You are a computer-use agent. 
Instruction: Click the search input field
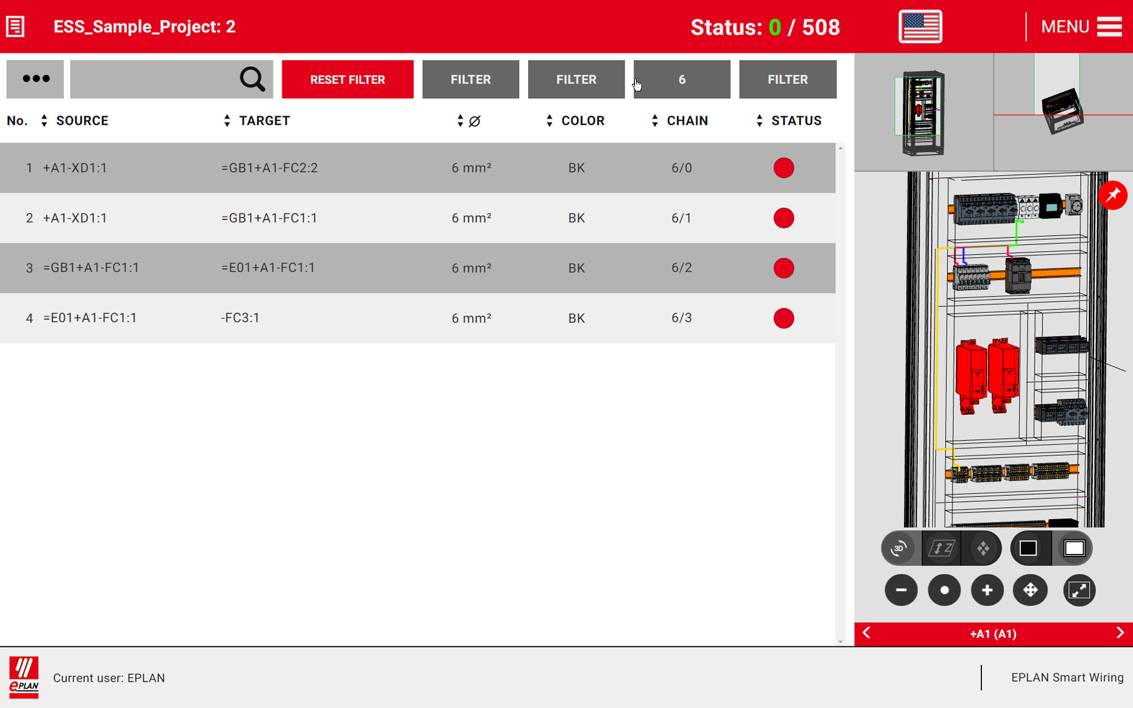(x=153, y=79)
